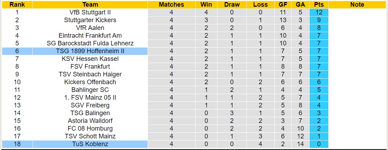Screen dimensions: 388x150
Task: Click the Note column header
Action: [x=357, y=5]
